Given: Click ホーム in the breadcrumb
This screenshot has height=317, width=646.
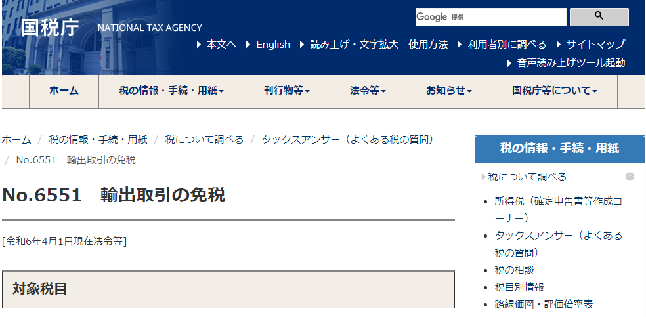Looking at the screenshot, I should point(16,140).
